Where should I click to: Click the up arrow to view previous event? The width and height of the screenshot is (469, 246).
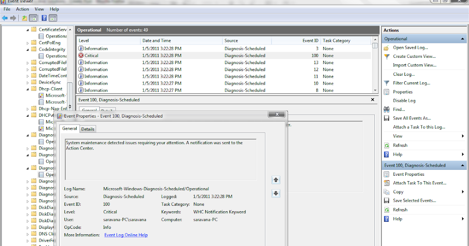(276, 180)
